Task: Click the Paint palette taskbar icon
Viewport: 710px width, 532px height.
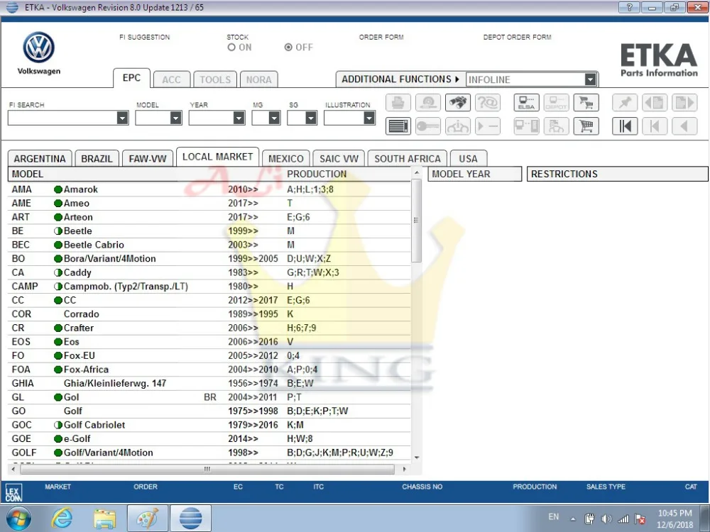Action: (148, 519)
